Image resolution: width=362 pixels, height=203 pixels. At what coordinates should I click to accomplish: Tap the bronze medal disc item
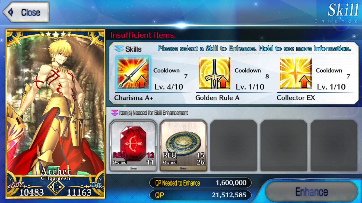183,146
